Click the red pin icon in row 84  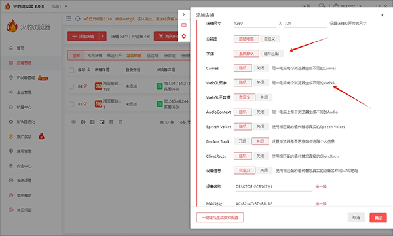(x=85, y=86)
